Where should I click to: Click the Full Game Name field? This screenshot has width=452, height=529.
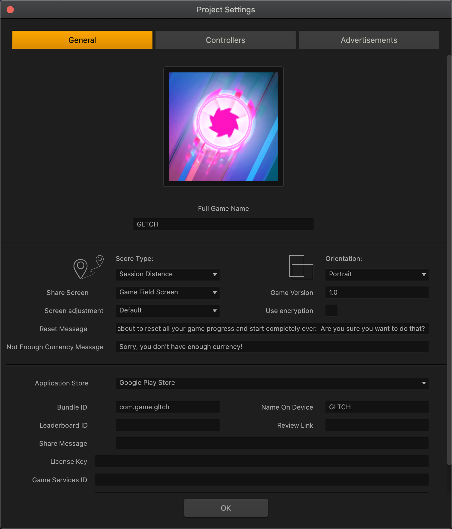[x=224, y=224]
